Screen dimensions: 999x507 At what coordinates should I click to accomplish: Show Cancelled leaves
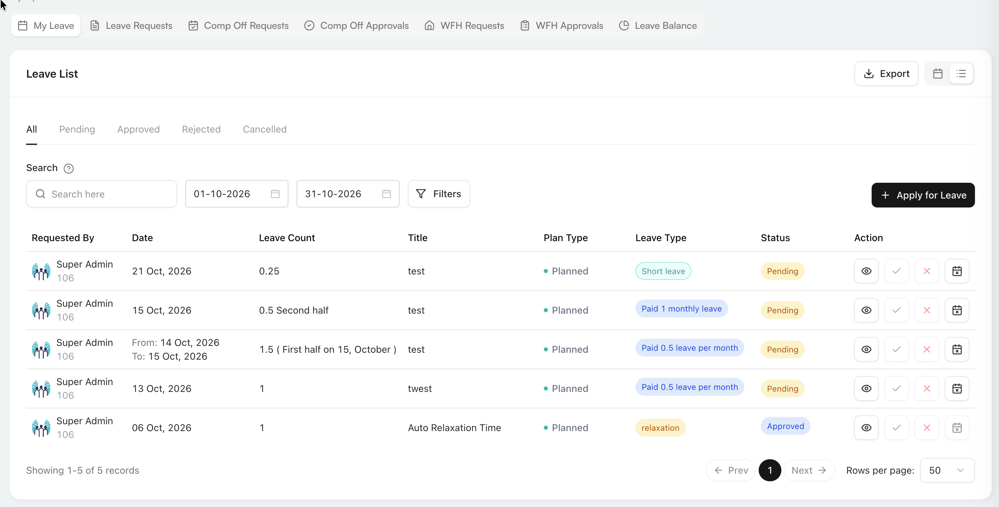[264, 129]
